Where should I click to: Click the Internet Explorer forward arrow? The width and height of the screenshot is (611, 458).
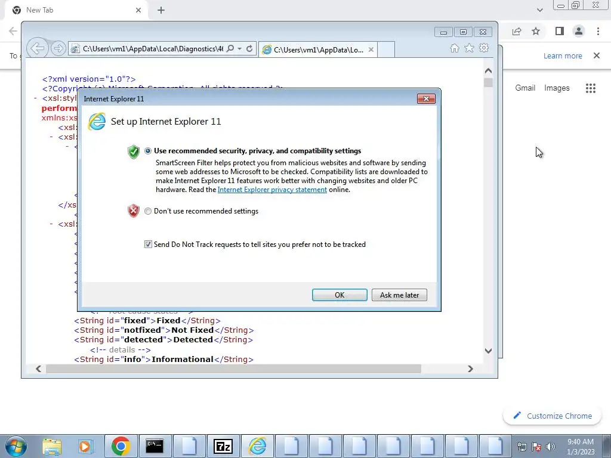pyautogui.click(x=58, y=49)
